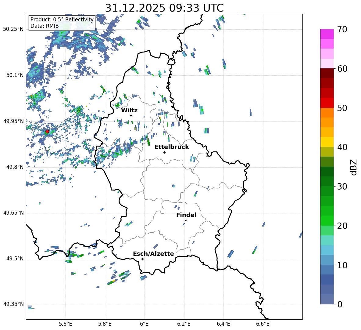The width and height of the screenshot is (361, 330).
Task: Click the 6.4°E longitude label
Action: (x=223, y=324)
